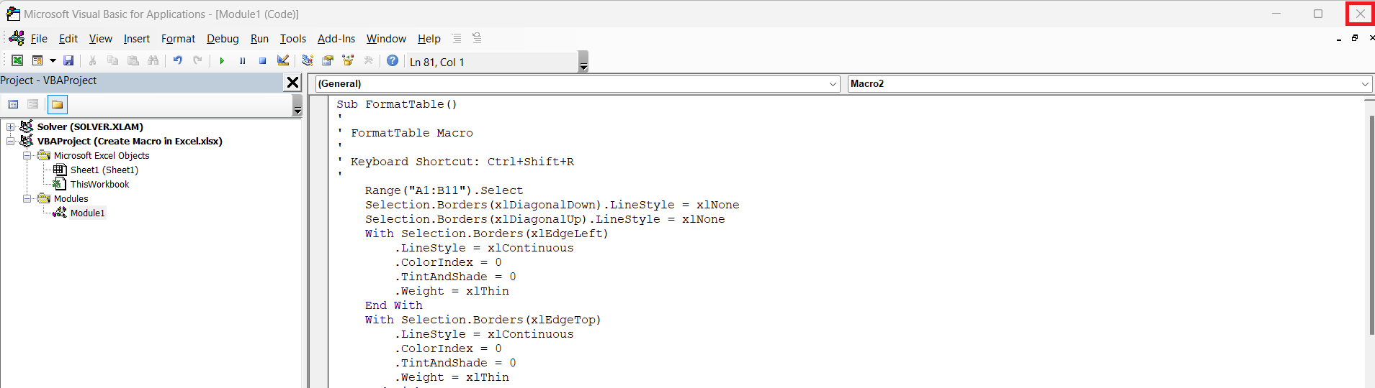The width and height of the screenshot is (1375, 388).
Task: Open the Insert object dropdown arrow
Action: coord(53,61)
